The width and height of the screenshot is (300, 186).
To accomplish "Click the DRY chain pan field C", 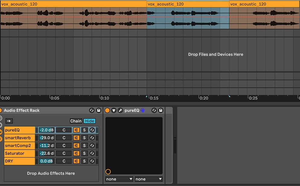I will [x=64, y=161].
